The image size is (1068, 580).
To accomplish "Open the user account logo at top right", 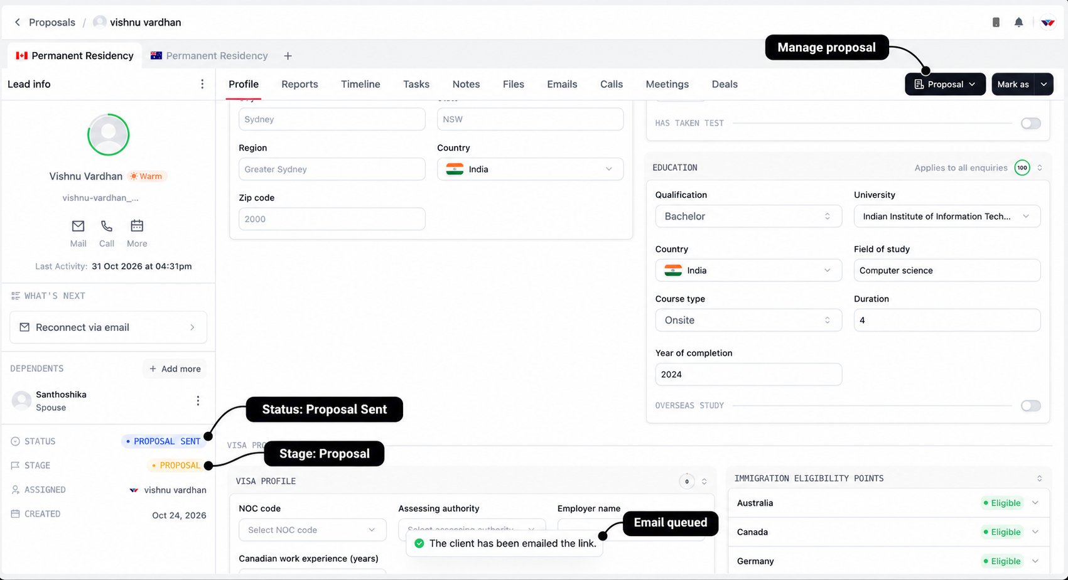I will click(1048, 23).
